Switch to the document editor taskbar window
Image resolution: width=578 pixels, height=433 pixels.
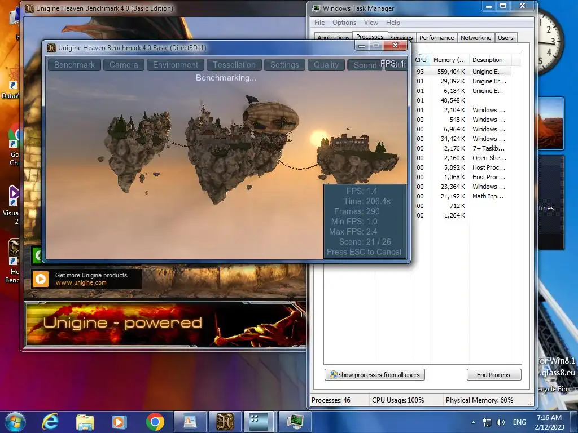click(190, 422)
